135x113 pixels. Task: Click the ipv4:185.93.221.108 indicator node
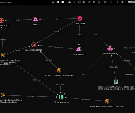pyautogui.click(x=34, y=45)
